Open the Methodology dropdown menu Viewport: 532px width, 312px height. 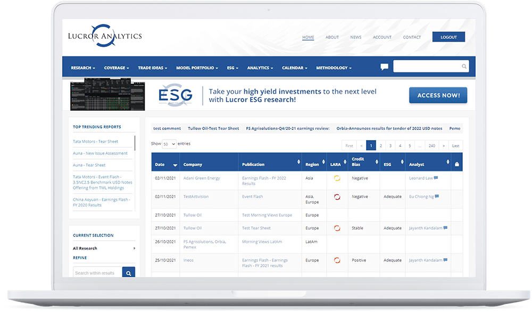coord(334,68)
